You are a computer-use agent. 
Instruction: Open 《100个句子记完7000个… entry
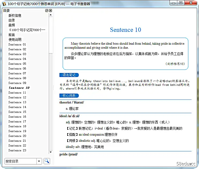tap(27, 30)
